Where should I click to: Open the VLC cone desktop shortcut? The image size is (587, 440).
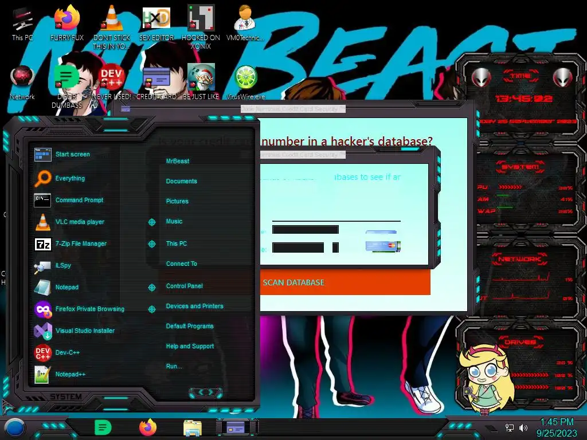tap(112, 27)
